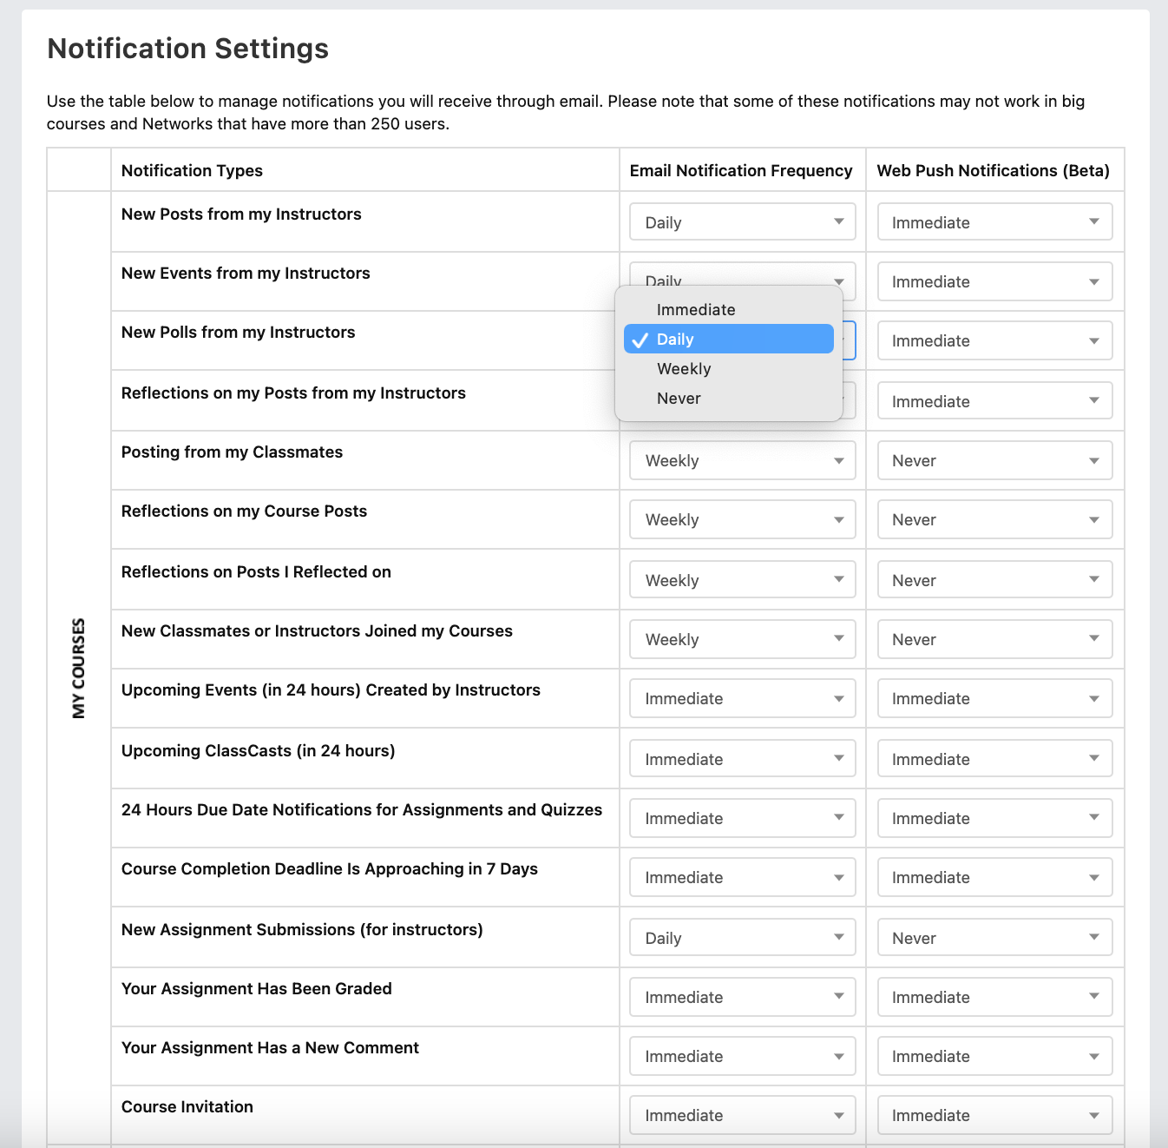1168x1148 pixels.
Task: Click the Course Completion Deadline Is Approaching label
Action: (330, 869)
